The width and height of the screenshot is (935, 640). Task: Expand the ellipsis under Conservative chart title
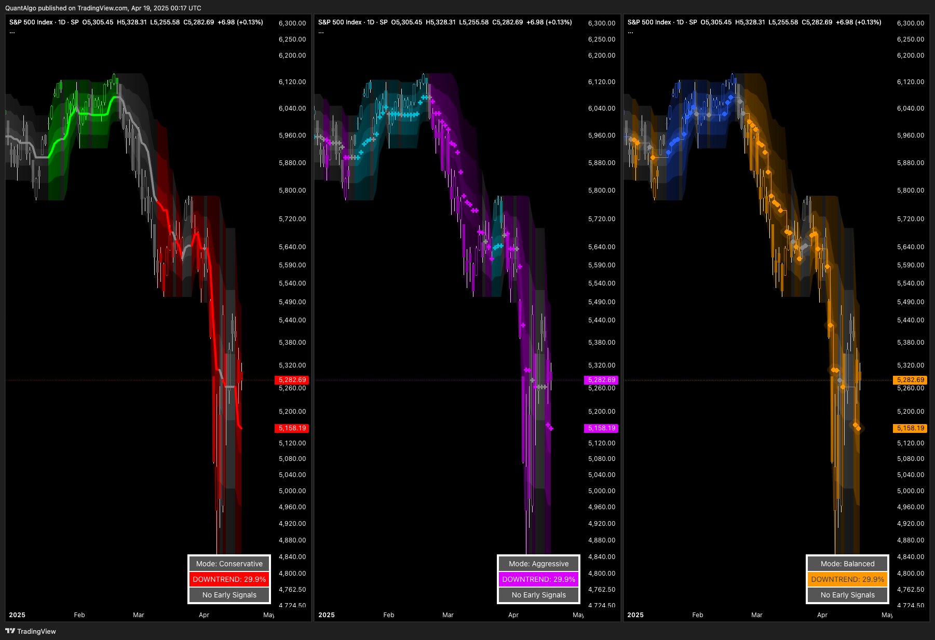[12, 32]
